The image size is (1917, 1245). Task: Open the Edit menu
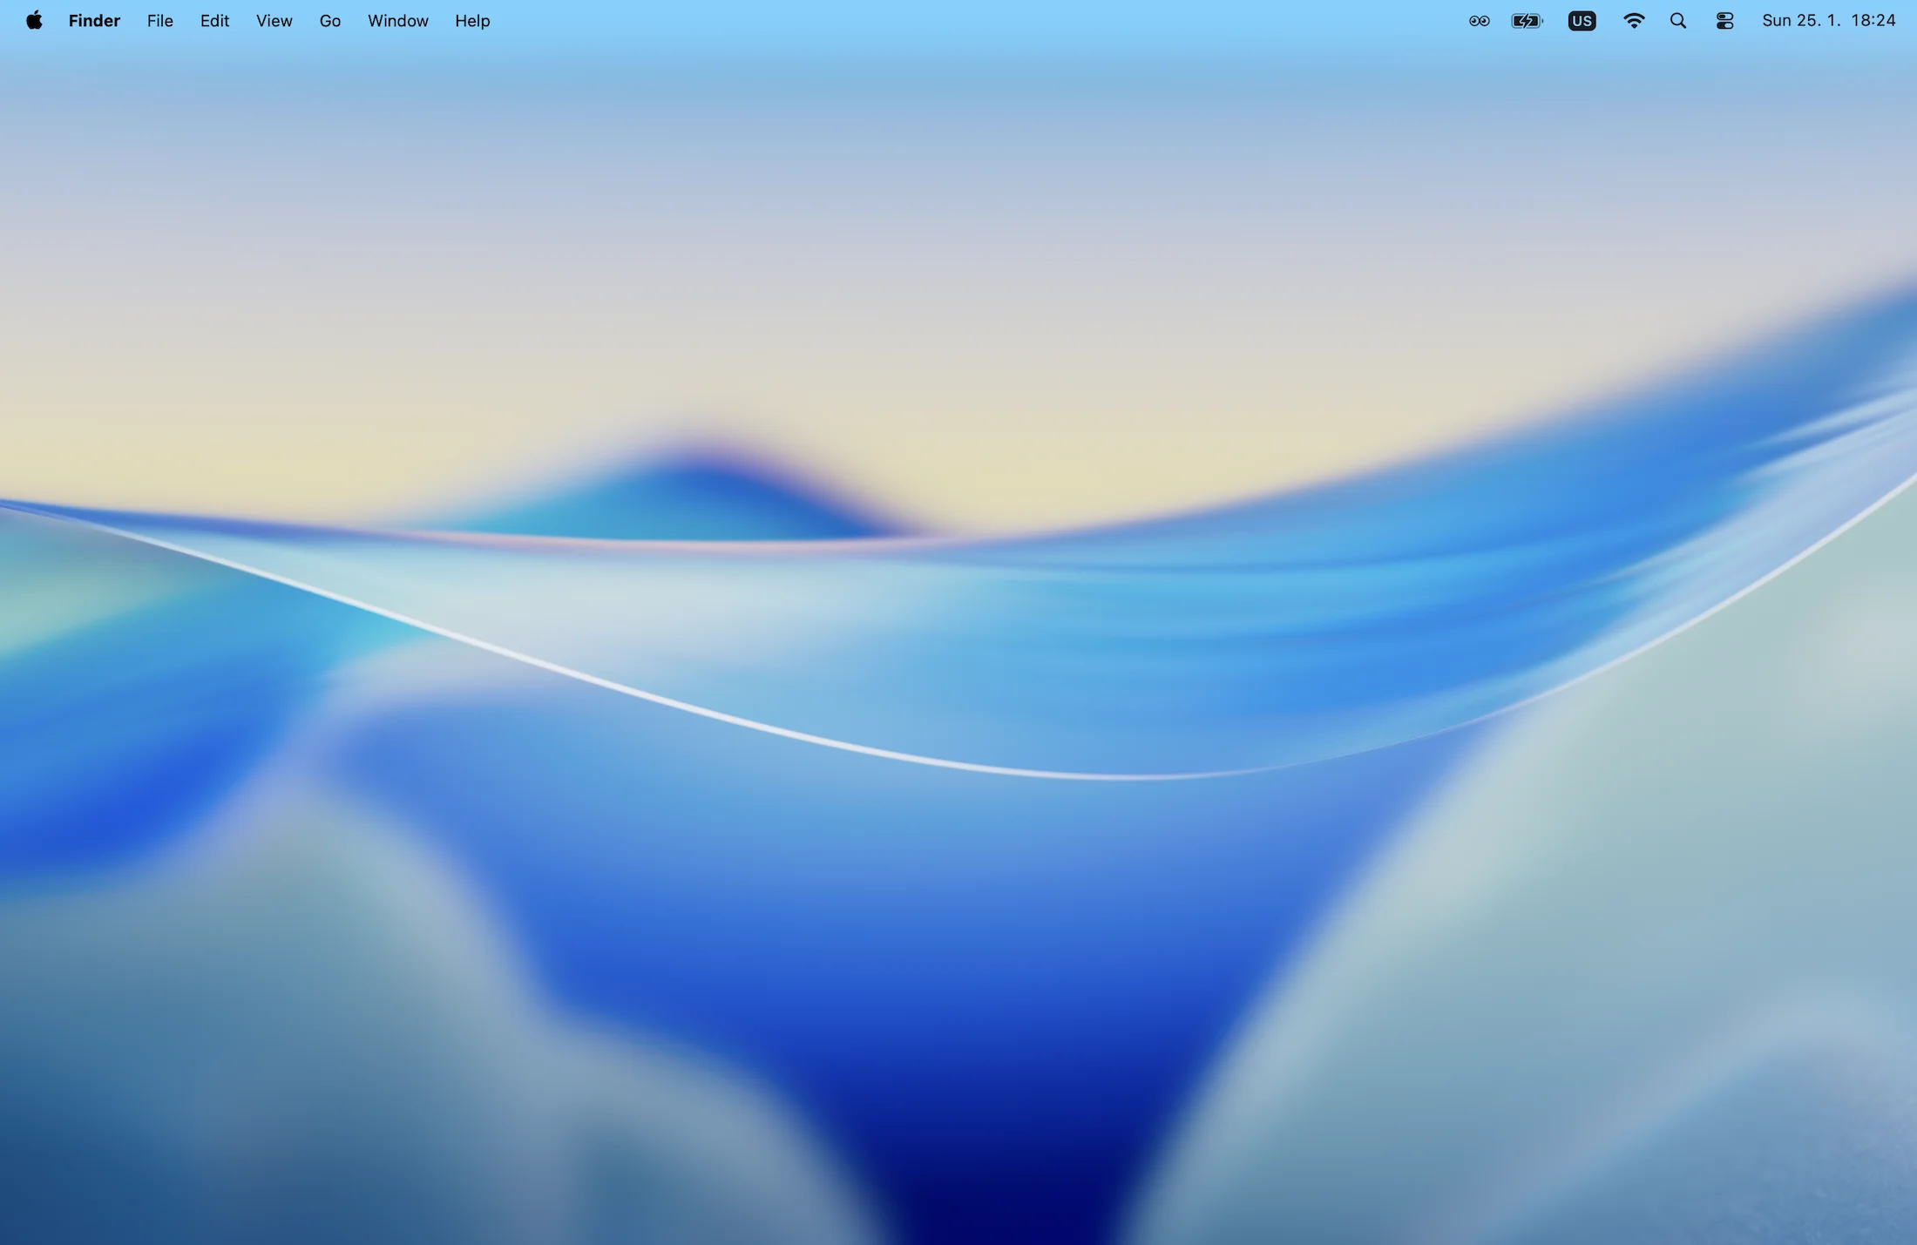214,21
